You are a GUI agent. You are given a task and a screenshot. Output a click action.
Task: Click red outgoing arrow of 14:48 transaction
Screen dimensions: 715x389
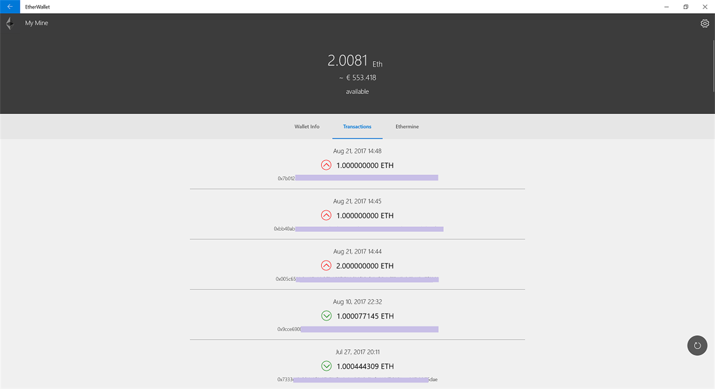326,165
